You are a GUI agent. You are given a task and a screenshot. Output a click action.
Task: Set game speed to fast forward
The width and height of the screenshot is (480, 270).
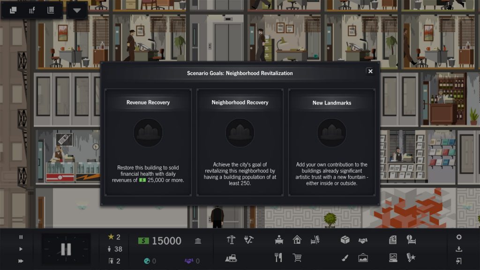(x=21, y=261)
